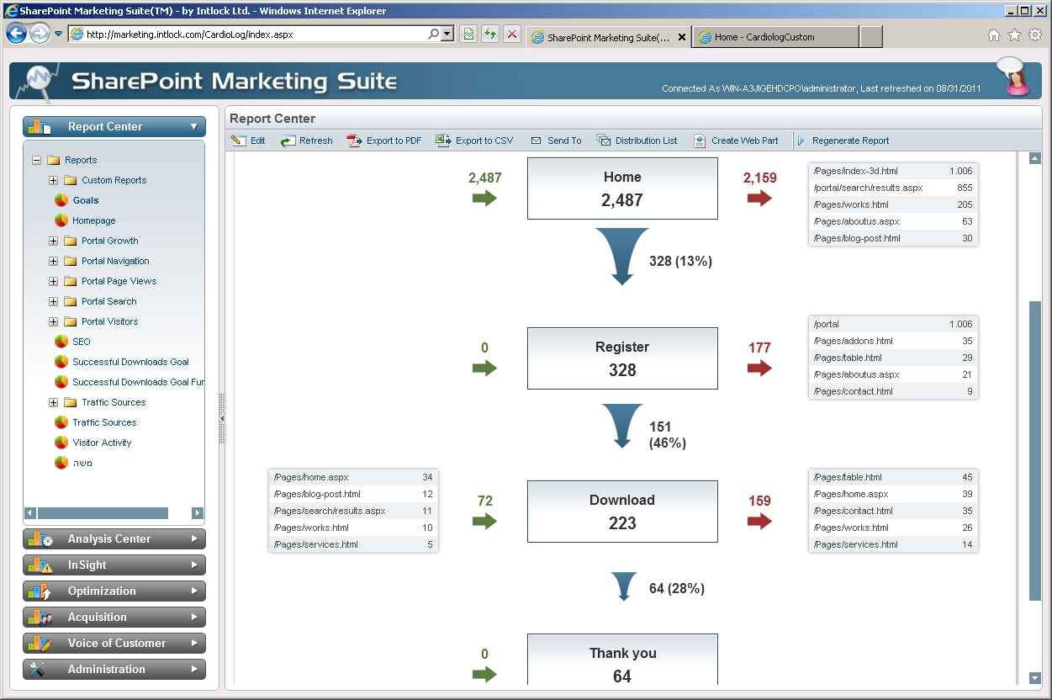Expand the Portal Page Views folder

click(x=53, y=281)
